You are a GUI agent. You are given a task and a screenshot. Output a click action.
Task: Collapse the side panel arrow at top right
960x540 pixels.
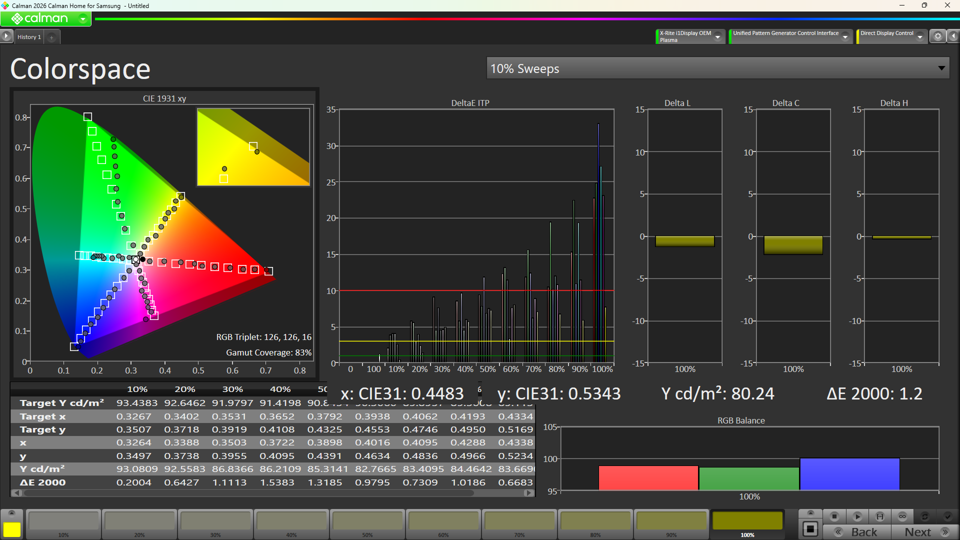click(x=953, y=36)
